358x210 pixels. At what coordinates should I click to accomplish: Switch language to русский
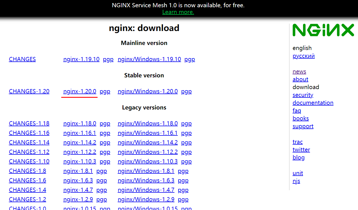click(x=304, y=56)
